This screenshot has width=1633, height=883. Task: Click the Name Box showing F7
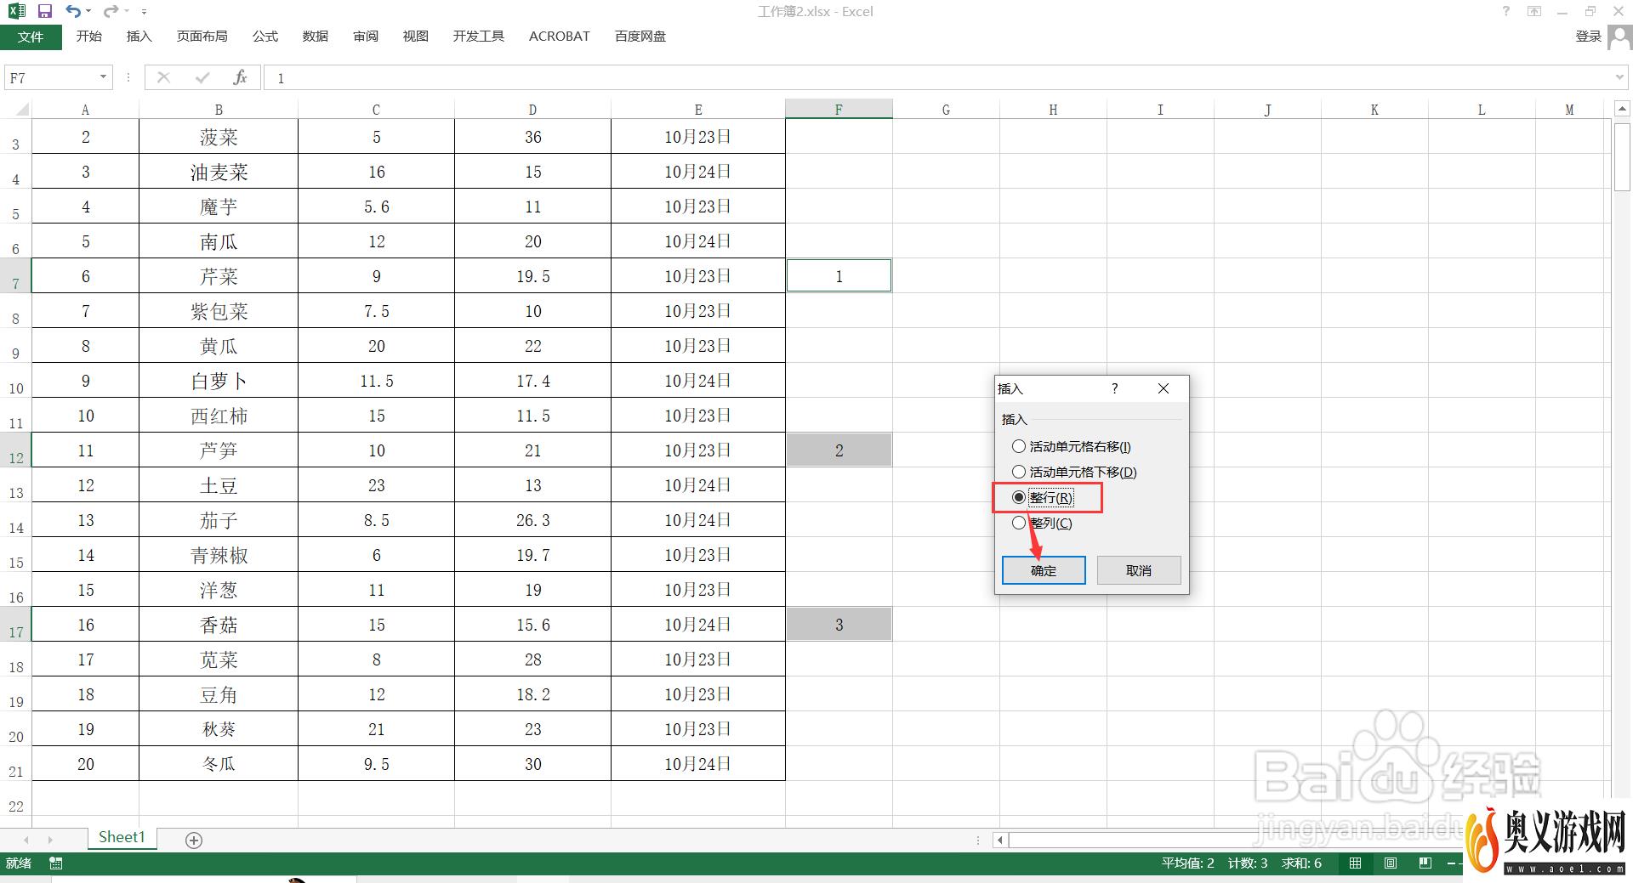coord(51,77)
